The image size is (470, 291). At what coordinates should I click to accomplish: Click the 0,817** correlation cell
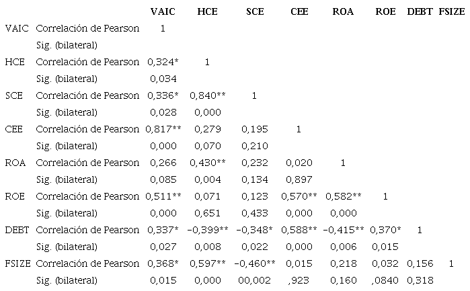pos(163,129)
